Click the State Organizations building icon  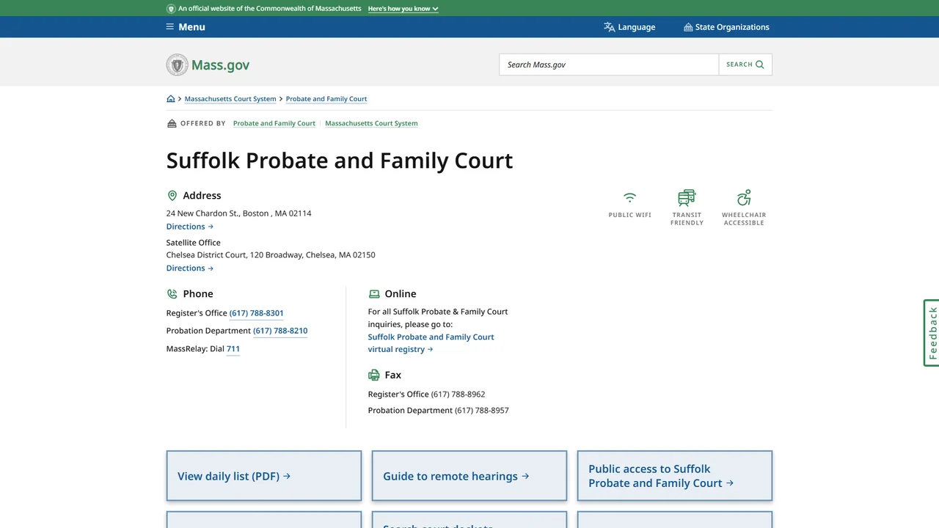point(688,27)
